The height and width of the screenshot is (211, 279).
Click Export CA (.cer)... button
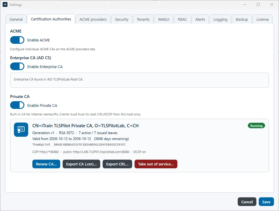coord(81,164)
